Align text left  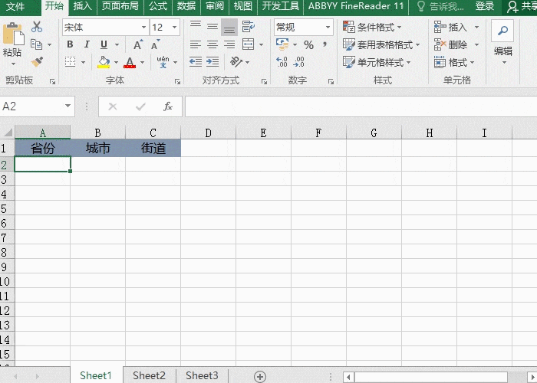[x=196, y=44]
